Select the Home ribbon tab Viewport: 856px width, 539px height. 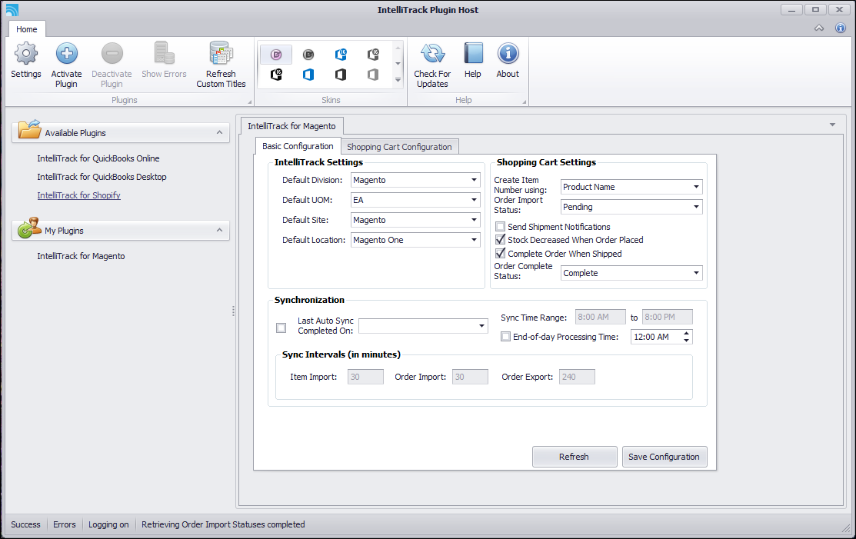27,29
